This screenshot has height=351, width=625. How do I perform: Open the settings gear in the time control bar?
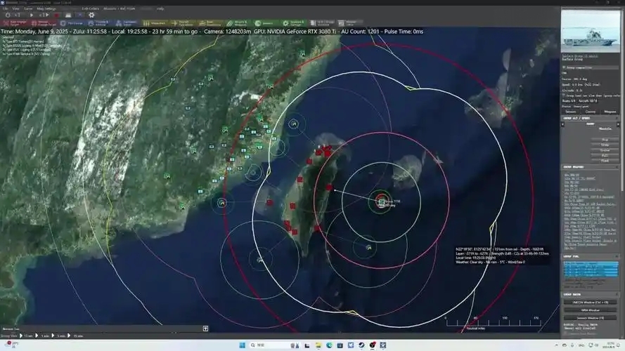pyautogui.click(x=91, y=15)
